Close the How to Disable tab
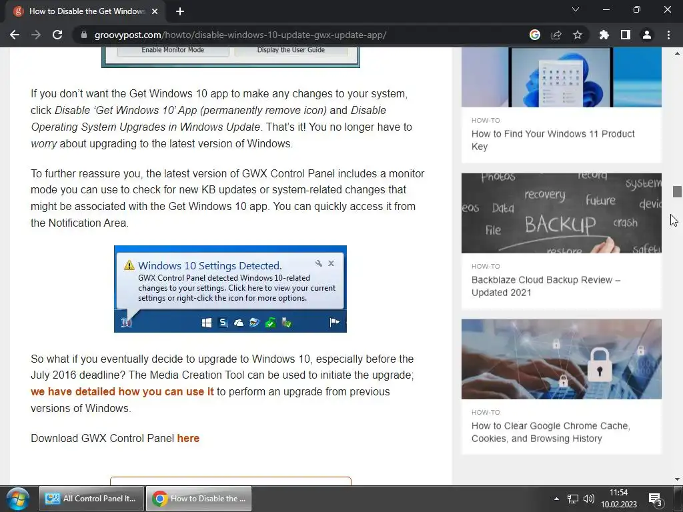The image size is (683, 512). tap(155, 11)
